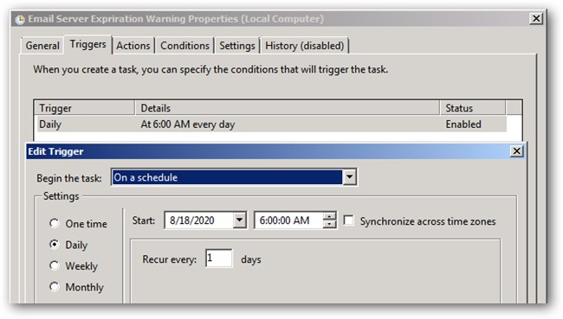The width and height of the screenshot is (563, 319).
Task: Go to the Settings tab
Action: (x=237, y=46)
